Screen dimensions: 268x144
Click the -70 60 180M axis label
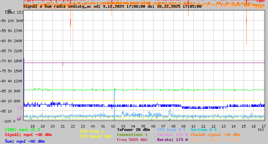click(11, 61)
